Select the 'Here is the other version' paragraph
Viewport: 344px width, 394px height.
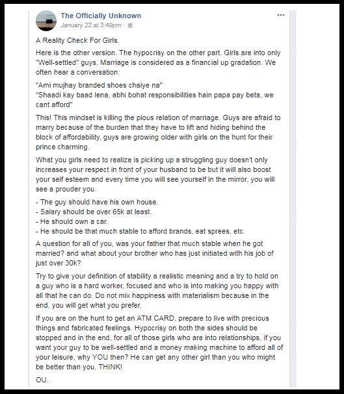(158, 62)
